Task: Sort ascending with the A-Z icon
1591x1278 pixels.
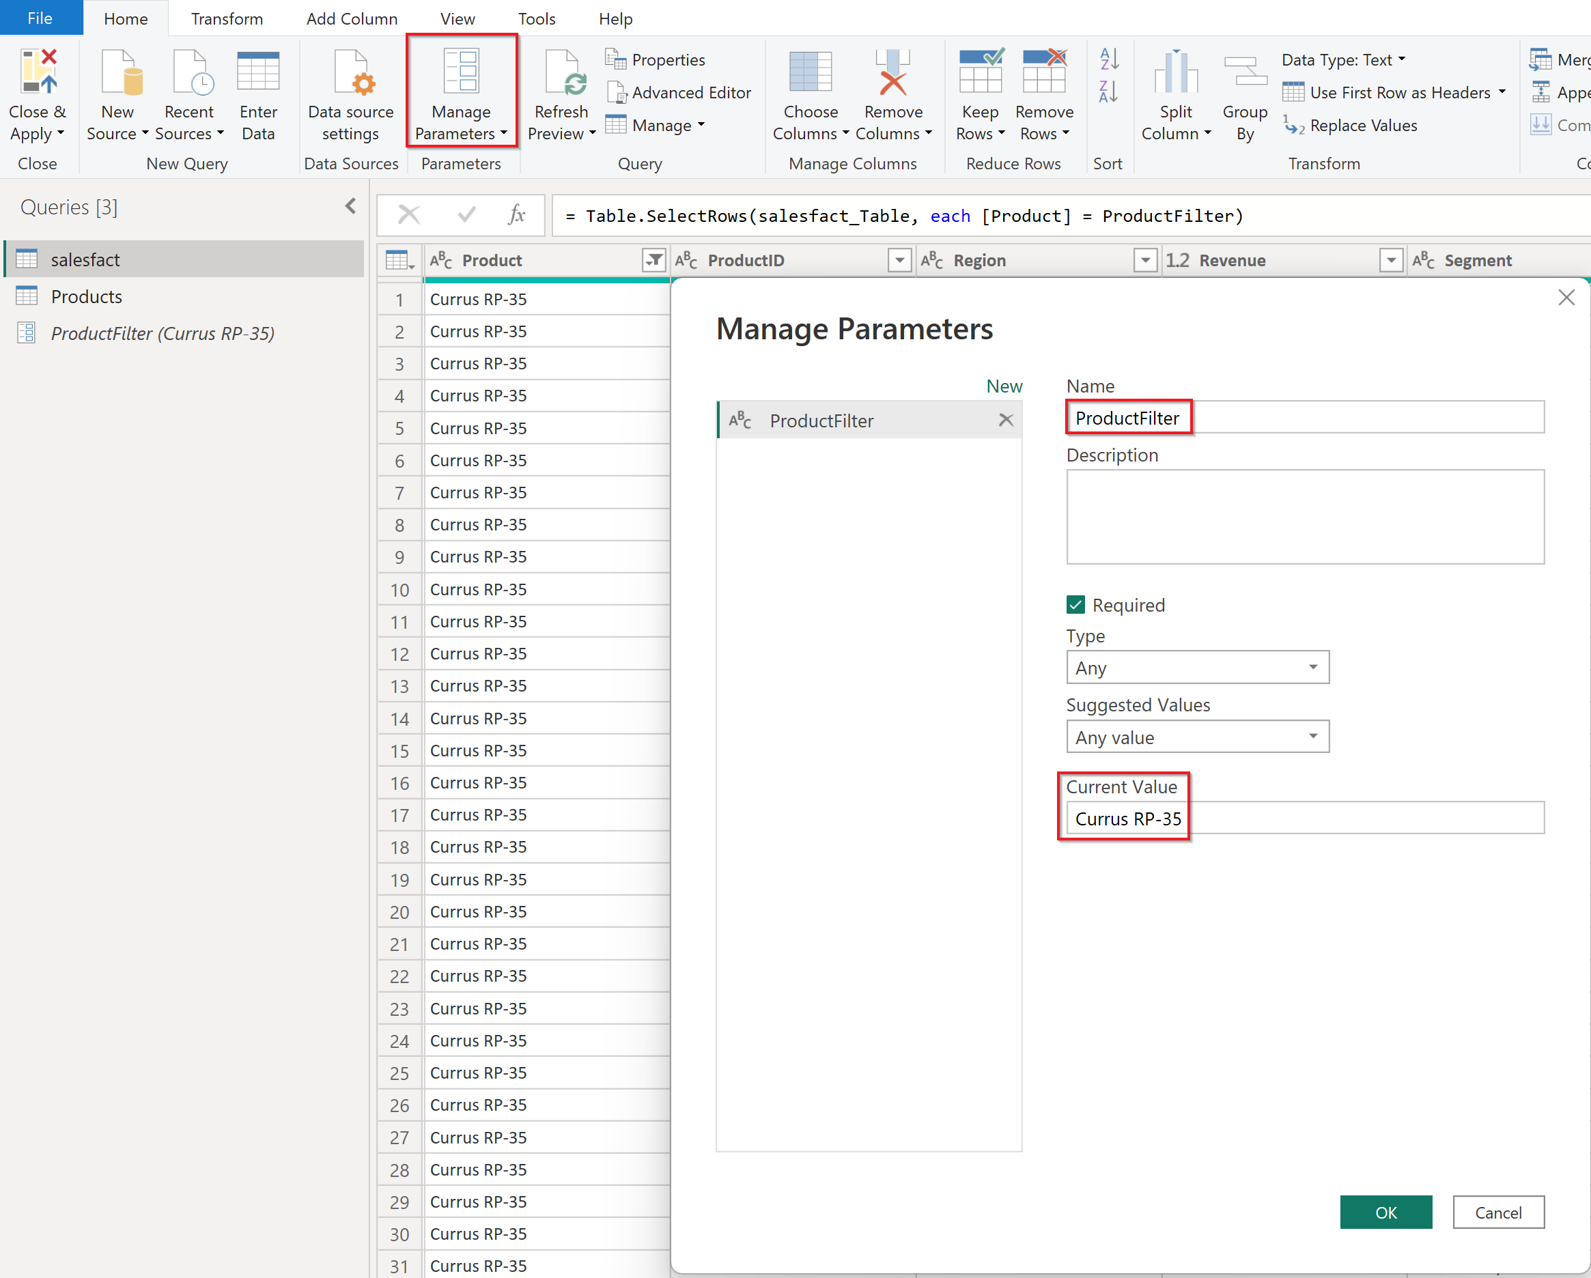Action: (x=1108, y=59)
